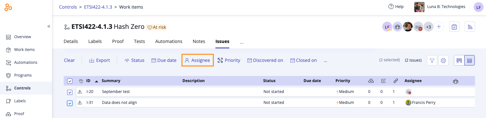Show the +3 additional members

[x=429, y=27]
